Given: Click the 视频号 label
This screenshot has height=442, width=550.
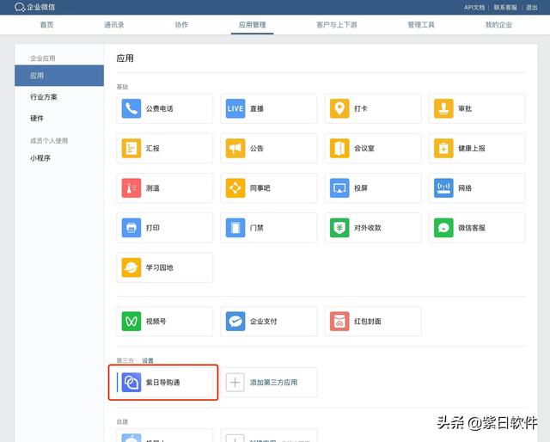Looking at the screenshot, I should 156,322.
